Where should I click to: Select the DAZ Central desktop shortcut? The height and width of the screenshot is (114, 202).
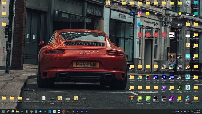tap(188, 56)
